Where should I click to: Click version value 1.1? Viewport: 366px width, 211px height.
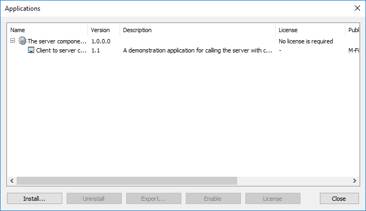(96, 50)
